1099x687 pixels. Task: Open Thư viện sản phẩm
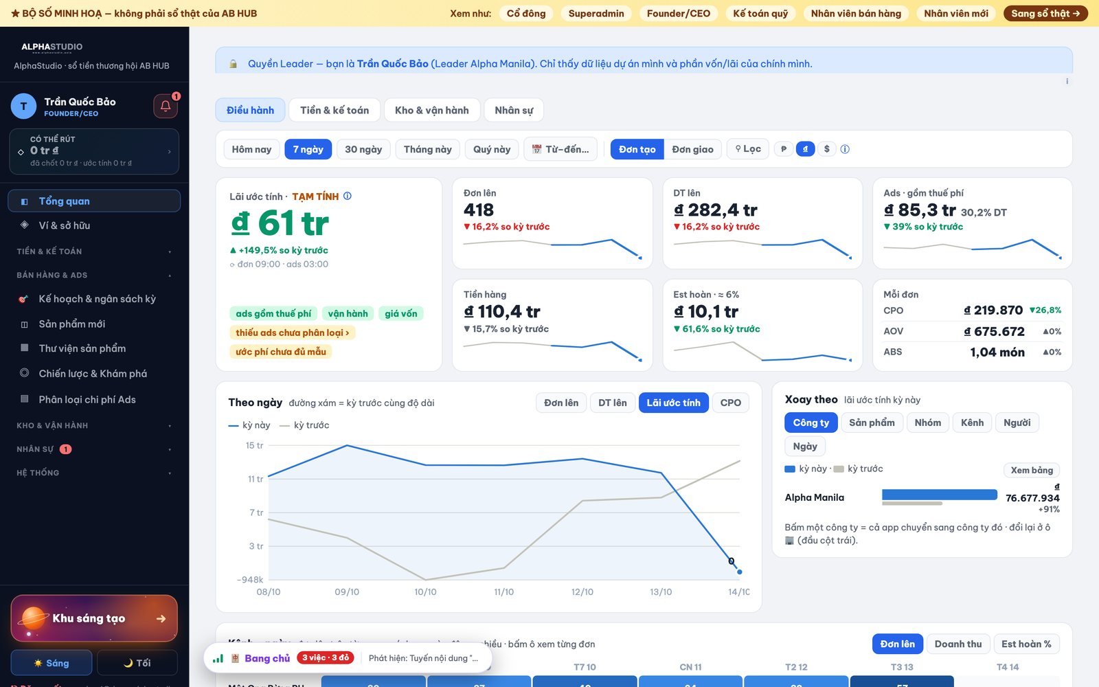[94, 348]
